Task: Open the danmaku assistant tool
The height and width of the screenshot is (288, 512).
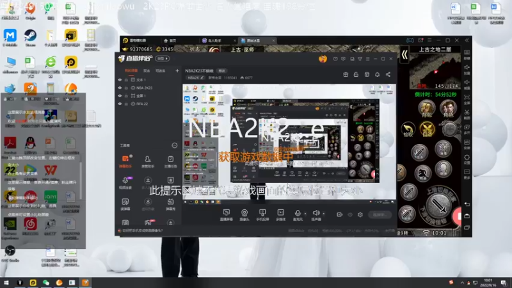Action: point(125,161)
